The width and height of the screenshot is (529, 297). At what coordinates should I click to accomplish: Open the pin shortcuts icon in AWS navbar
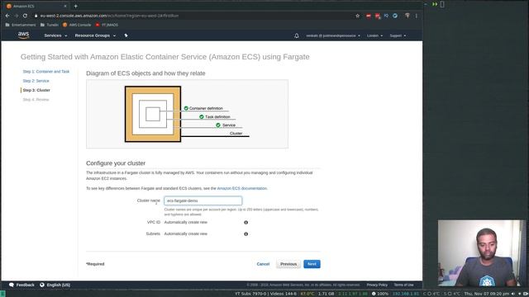126,35
